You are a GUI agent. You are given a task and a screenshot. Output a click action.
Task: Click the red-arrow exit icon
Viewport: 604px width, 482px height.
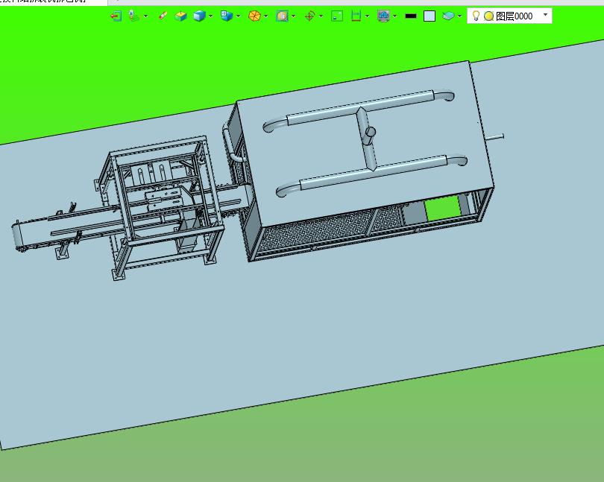coord(116,16)
